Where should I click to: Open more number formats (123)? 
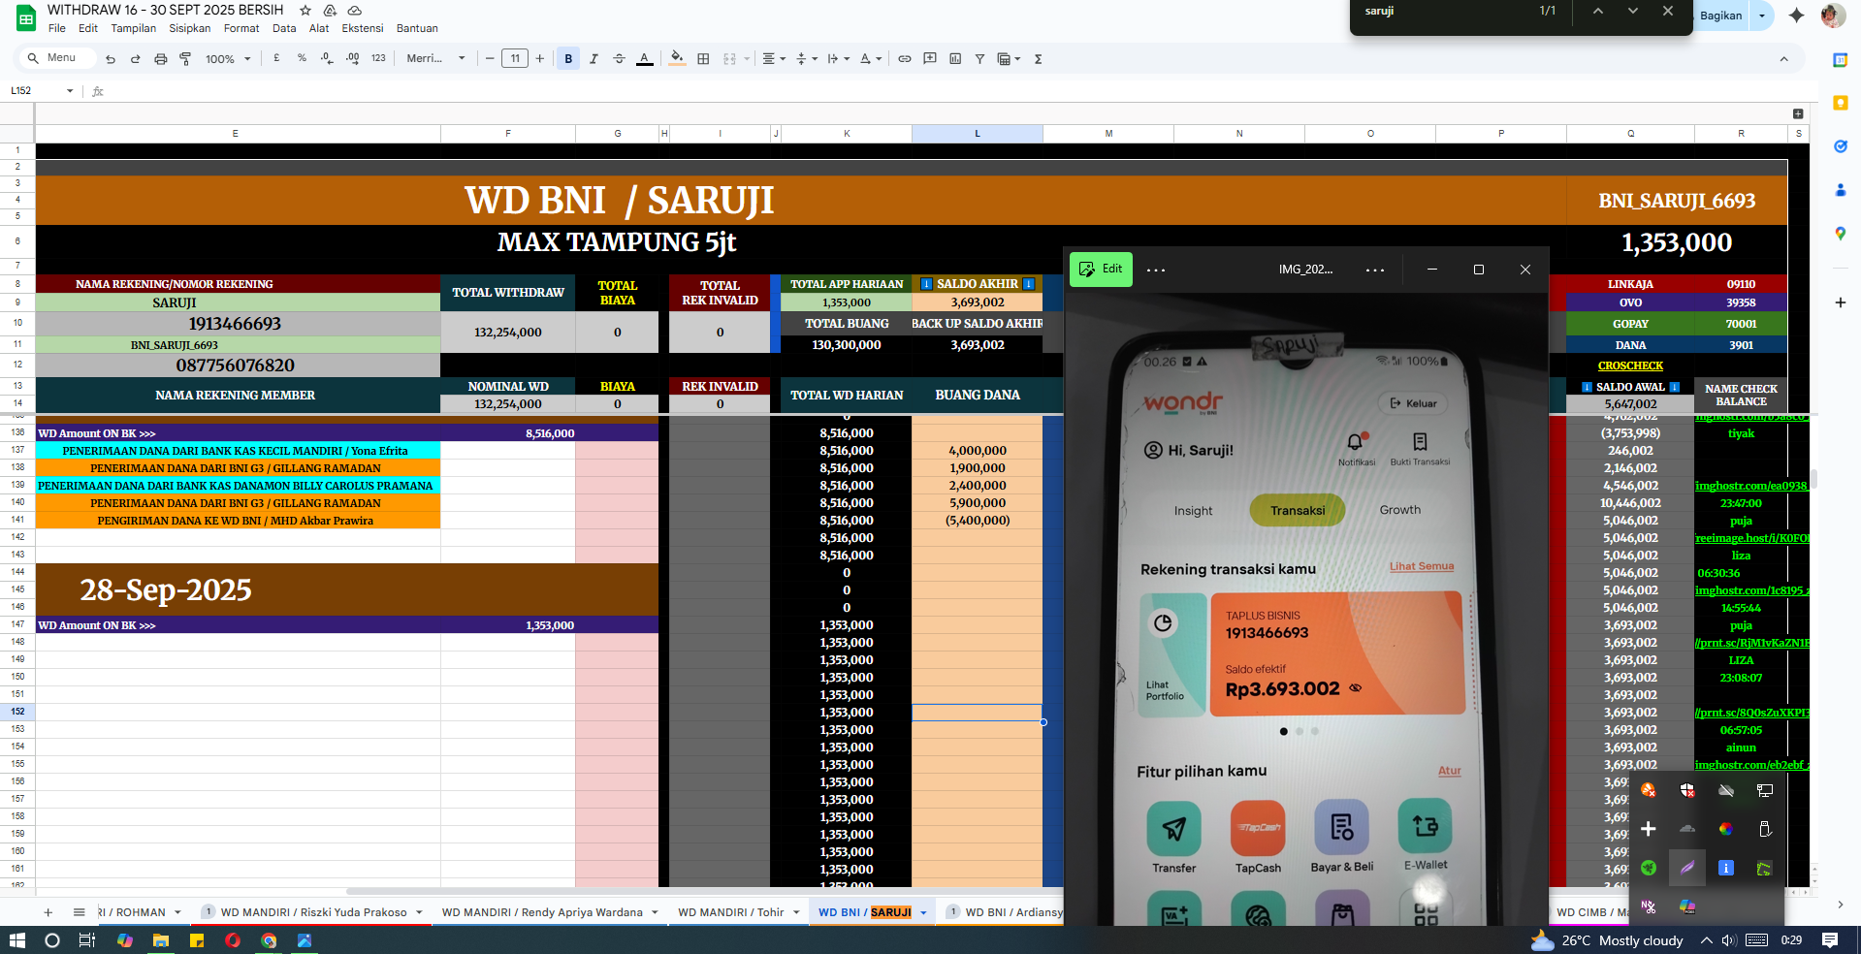pos(378,58)
